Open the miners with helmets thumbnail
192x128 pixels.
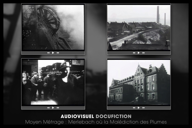pos(53,82)
